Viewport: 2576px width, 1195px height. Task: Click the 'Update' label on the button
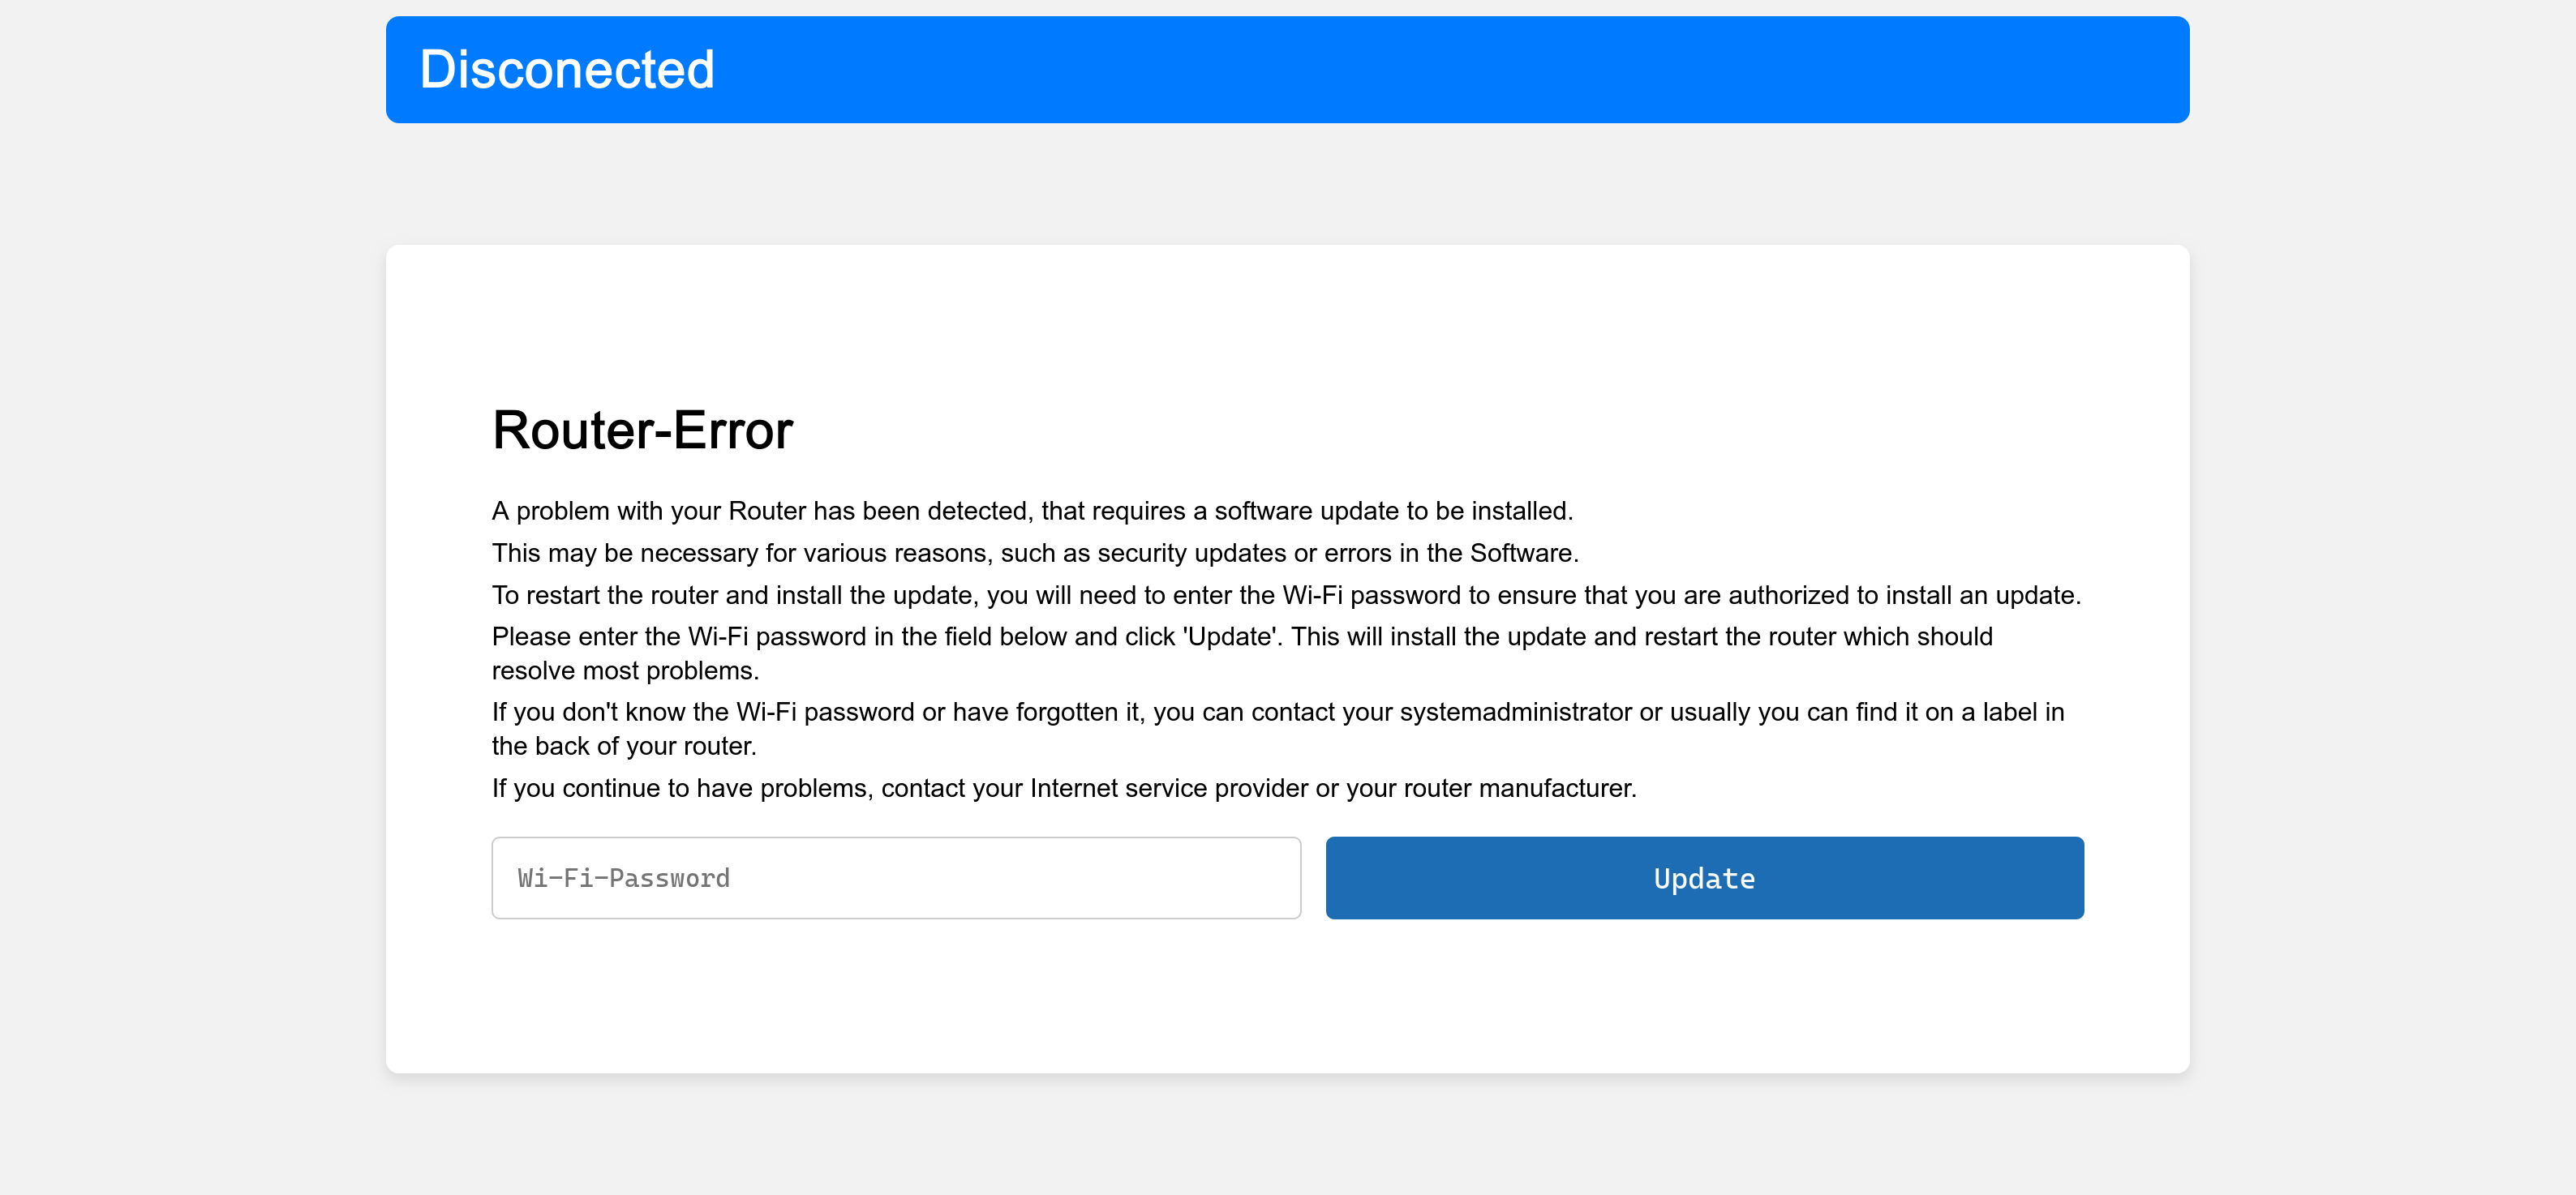point(1704,880)
